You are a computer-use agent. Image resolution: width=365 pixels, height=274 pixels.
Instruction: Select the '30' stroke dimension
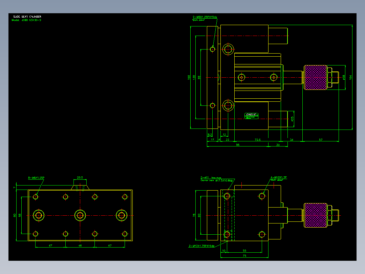[x=278, y=145]
